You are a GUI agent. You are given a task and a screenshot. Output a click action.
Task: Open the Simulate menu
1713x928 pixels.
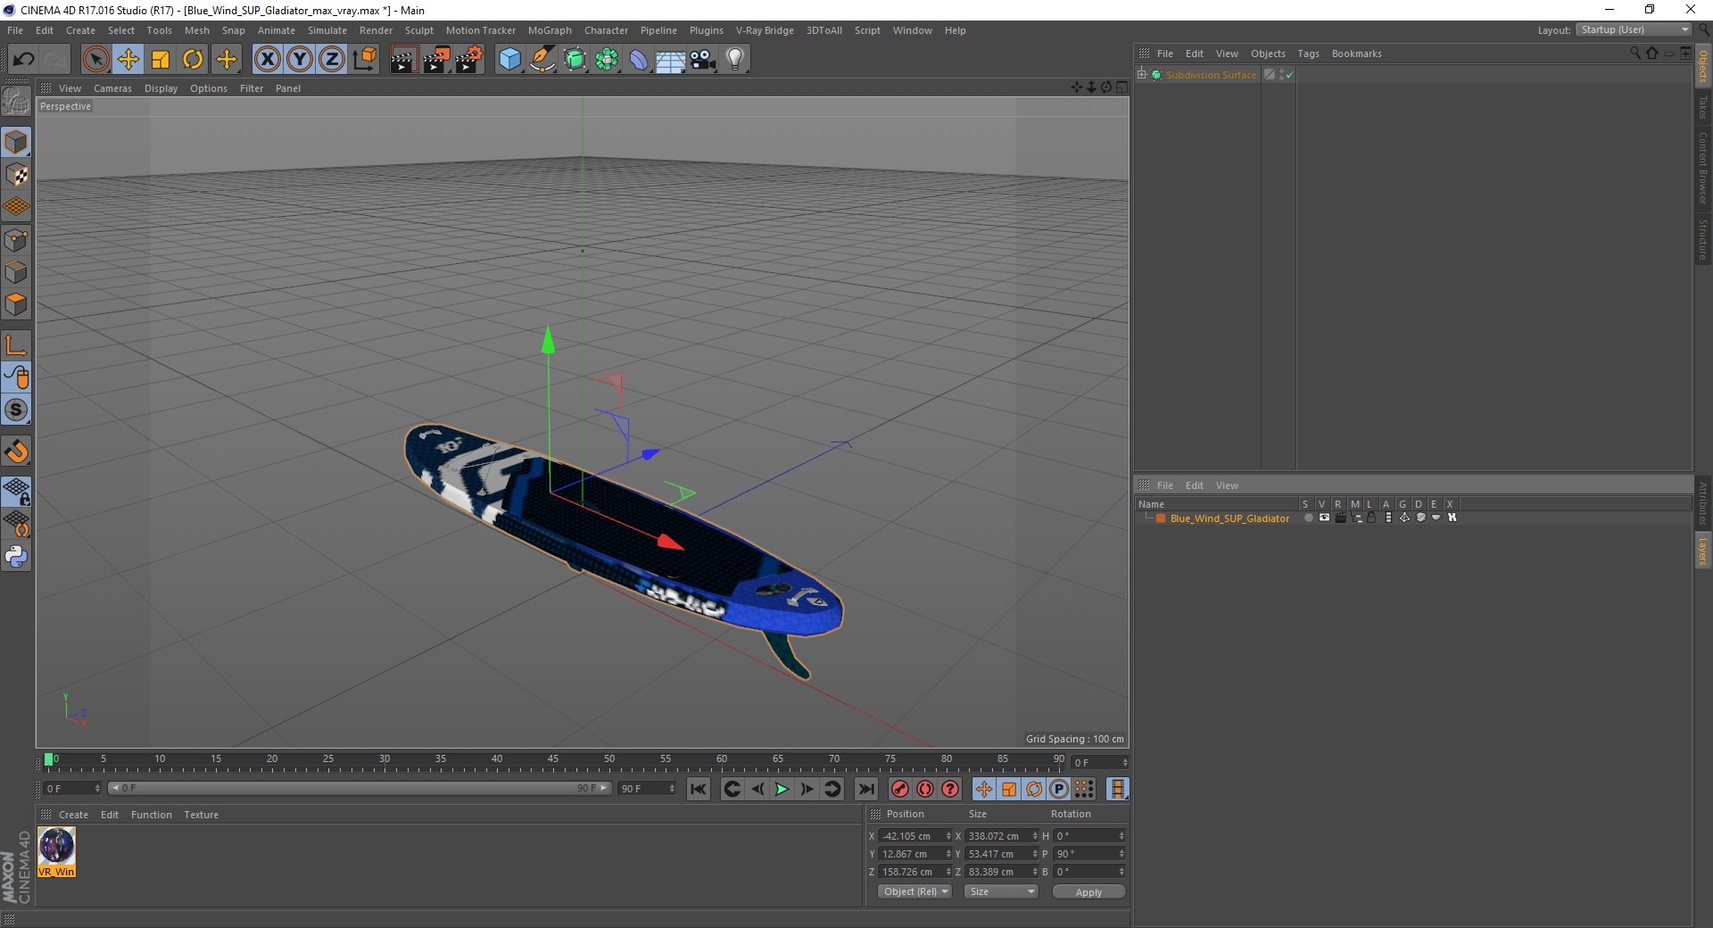click(327, 30)
